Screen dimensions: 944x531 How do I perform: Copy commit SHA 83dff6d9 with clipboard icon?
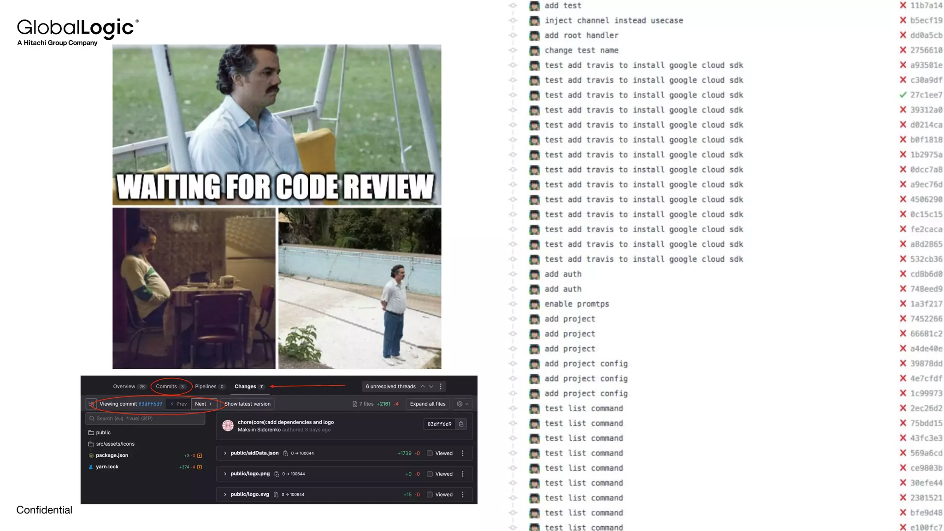[461, 424]
